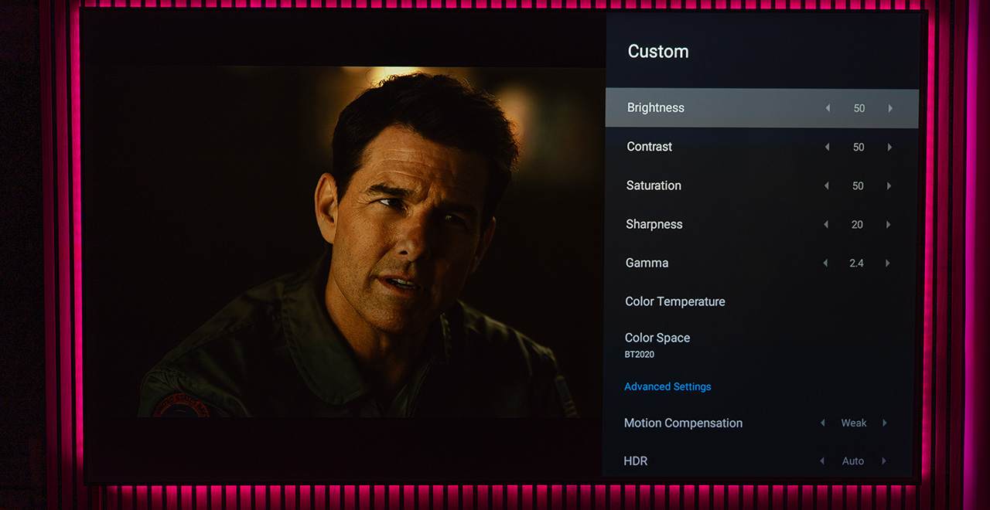Decrease Saturation with left arrow
This screenshot has height=510, width=990.
tap(827, 185)
